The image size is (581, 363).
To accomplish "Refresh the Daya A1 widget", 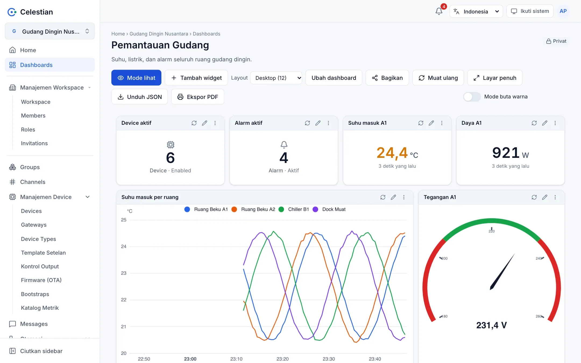I will coord(534,123).
